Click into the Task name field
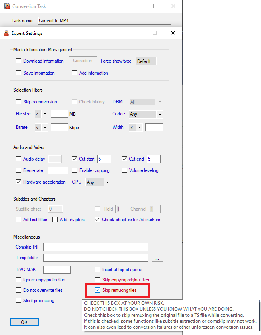The height and width of the screenshot is (335, 261). 105,21
